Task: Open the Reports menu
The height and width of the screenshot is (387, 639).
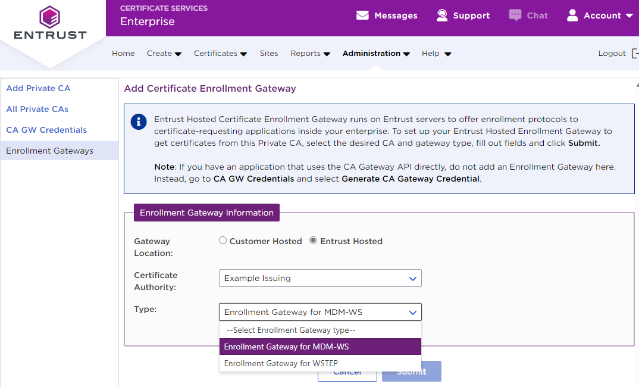Action: (x=310, y=54)
